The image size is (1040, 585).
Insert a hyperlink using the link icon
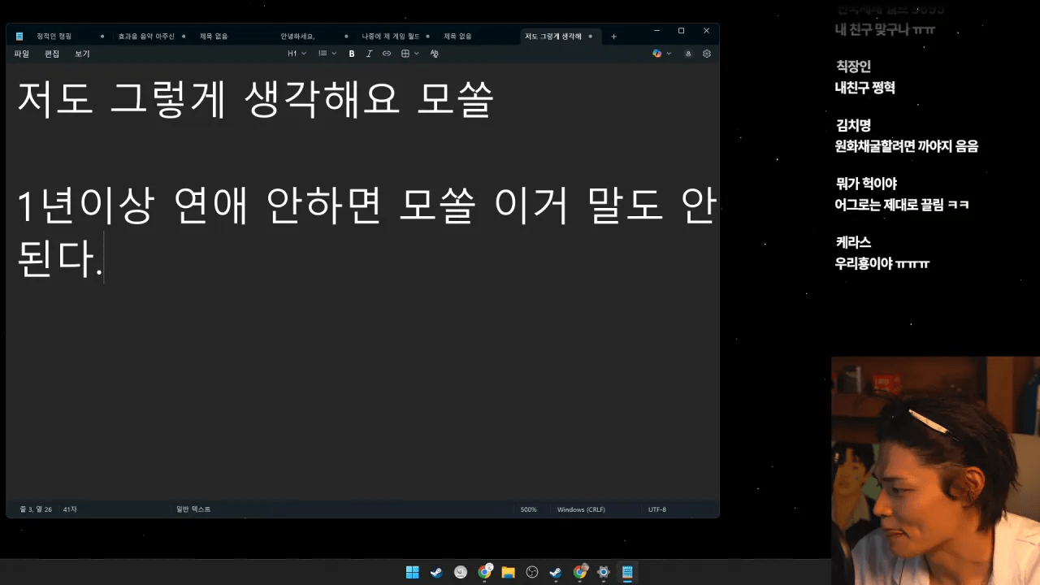387,54
